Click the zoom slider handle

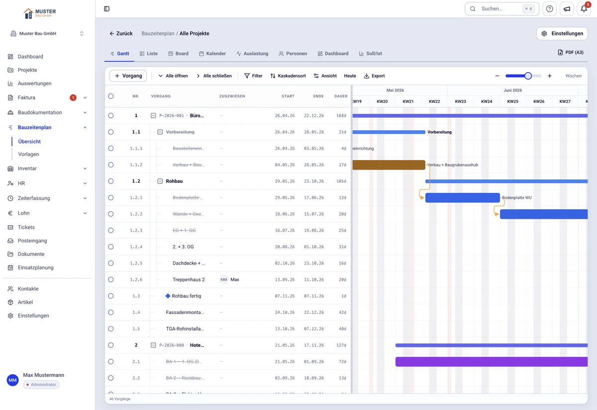(x=528, y=76)
